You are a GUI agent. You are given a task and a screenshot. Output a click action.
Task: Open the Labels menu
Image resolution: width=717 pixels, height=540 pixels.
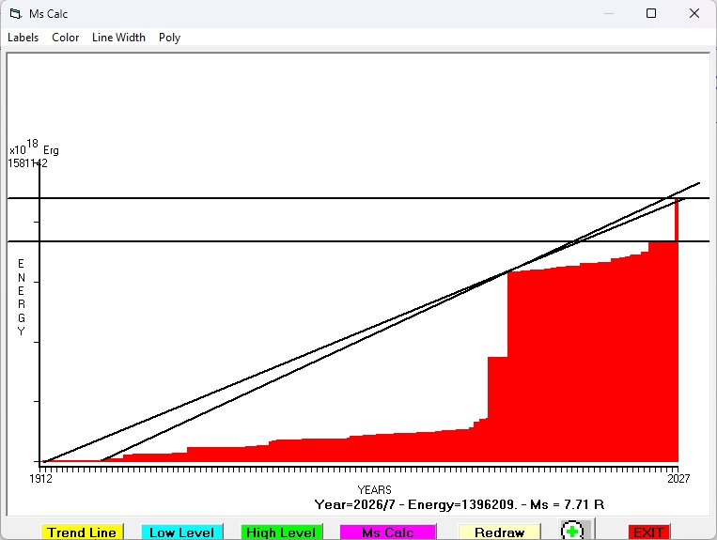tap(23, 38)
